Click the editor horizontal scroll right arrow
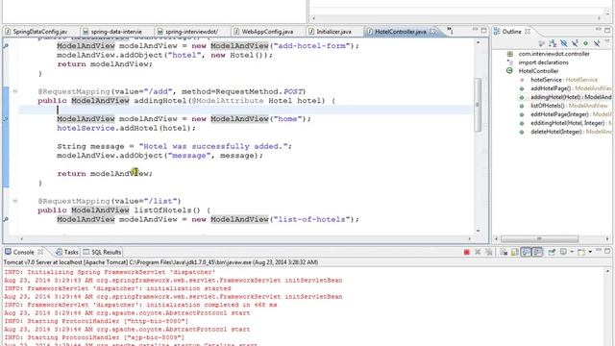The image size is (615, 346). 469,238
